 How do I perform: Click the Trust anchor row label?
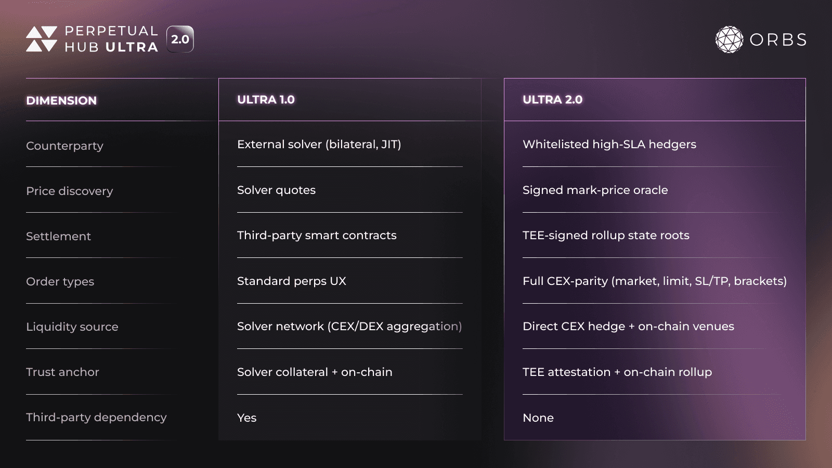62,372
